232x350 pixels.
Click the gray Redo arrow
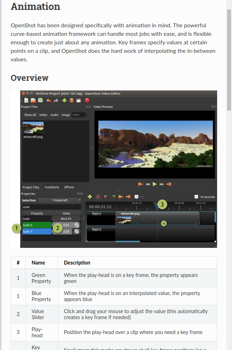[56, 101]
